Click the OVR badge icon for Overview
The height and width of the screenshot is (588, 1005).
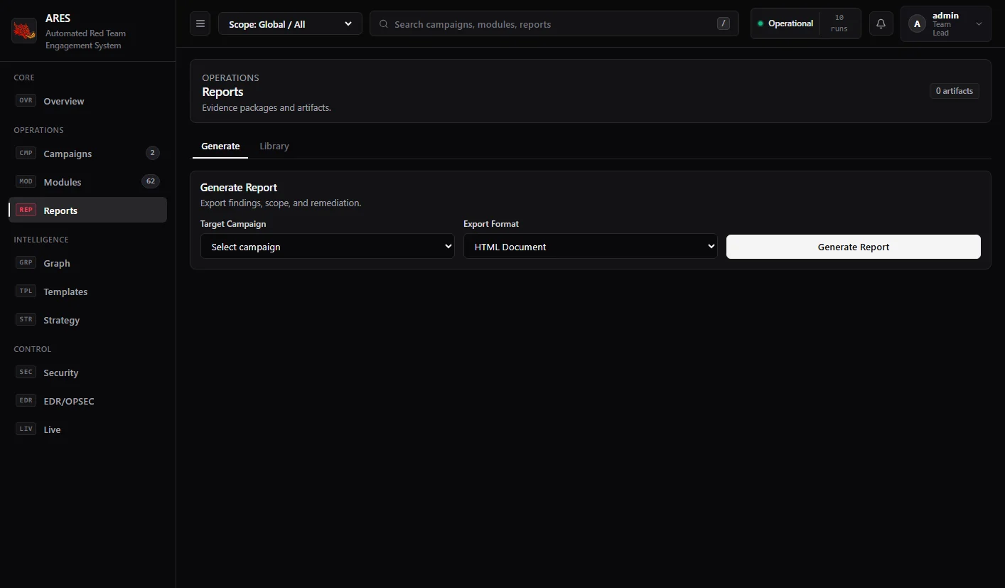26,101
